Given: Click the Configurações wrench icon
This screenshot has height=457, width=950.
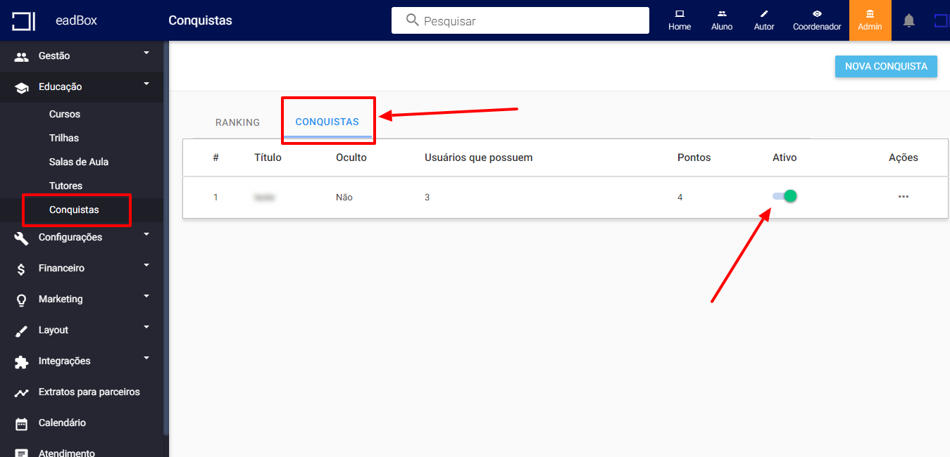Looking at the screenshot, I should [22, 238].
